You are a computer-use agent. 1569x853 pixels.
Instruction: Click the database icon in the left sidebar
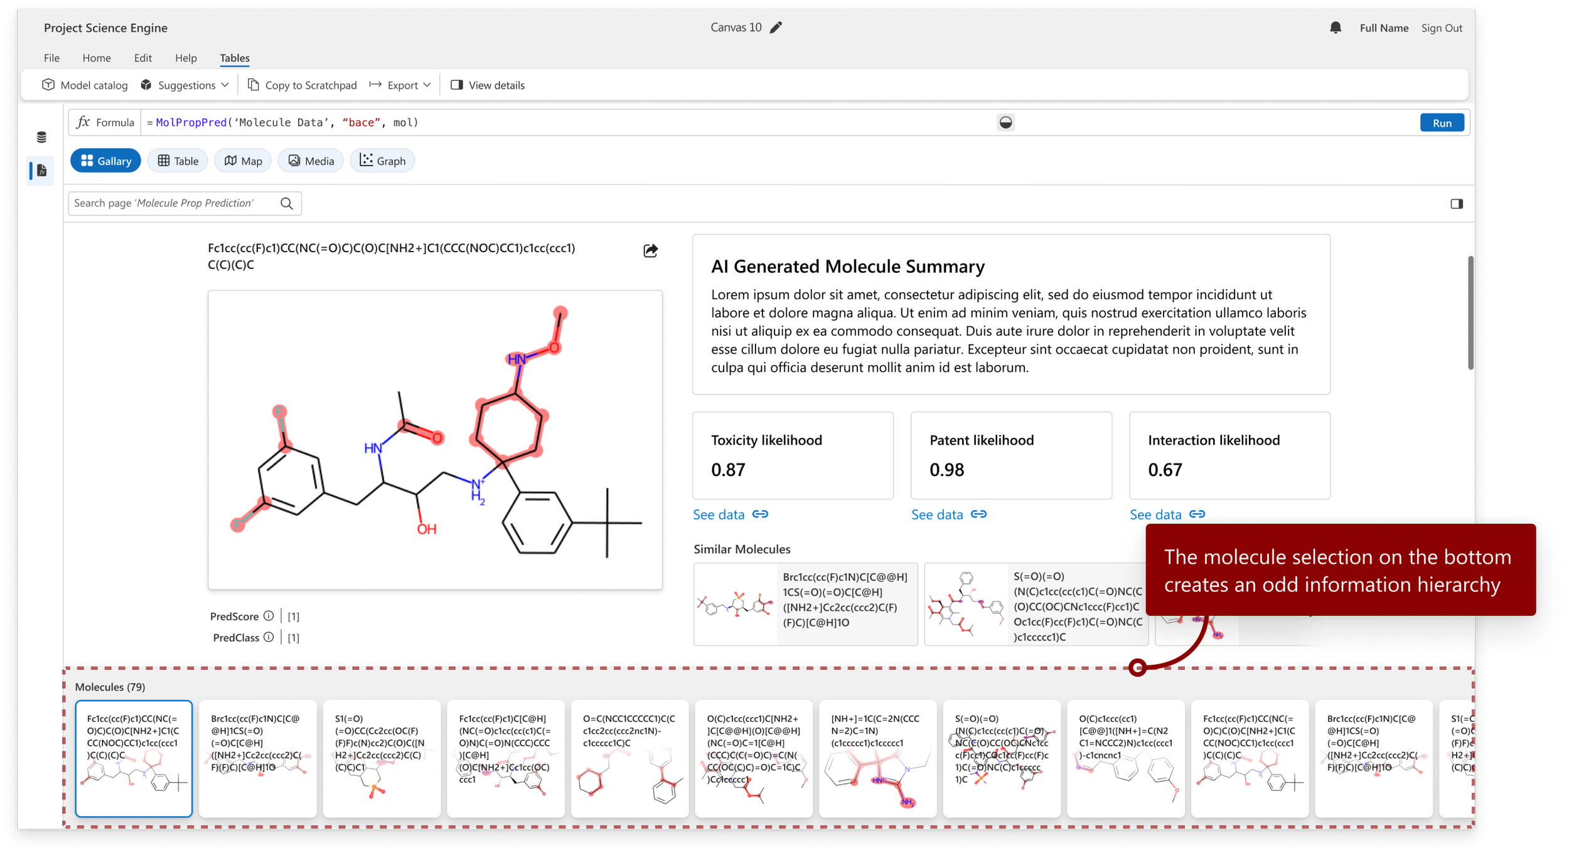(41, 137)
